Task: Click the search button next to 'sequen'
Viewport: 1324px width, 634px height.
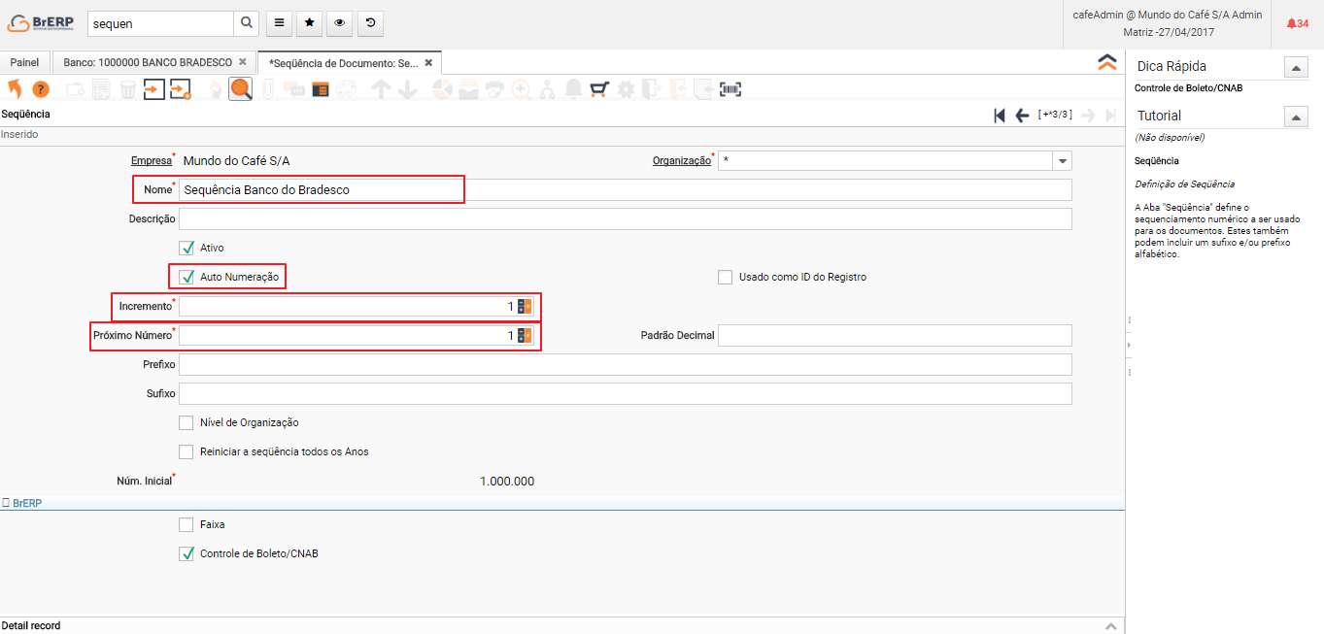Action: 248,22
